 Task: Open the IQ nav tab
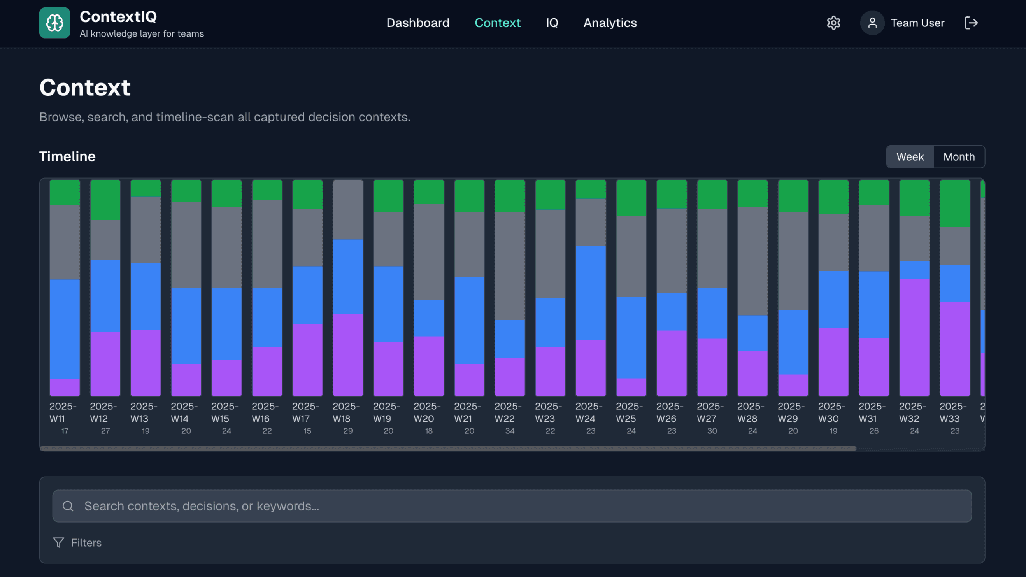pos(552,23)
